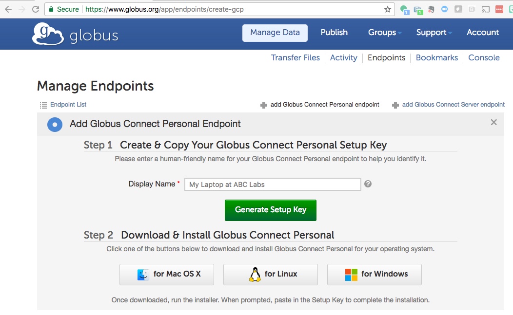513x315 pixels.
Task: Open the Zoom camera extension icon
Action: pyautogui.click(x=445, y=9)
